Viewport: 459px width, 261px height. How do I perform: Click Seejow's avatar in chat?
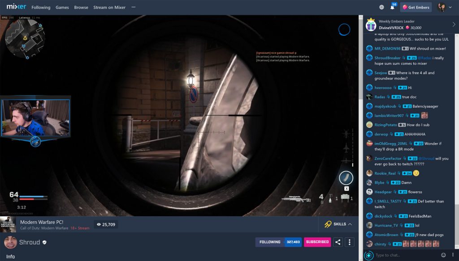click(369, 73)
